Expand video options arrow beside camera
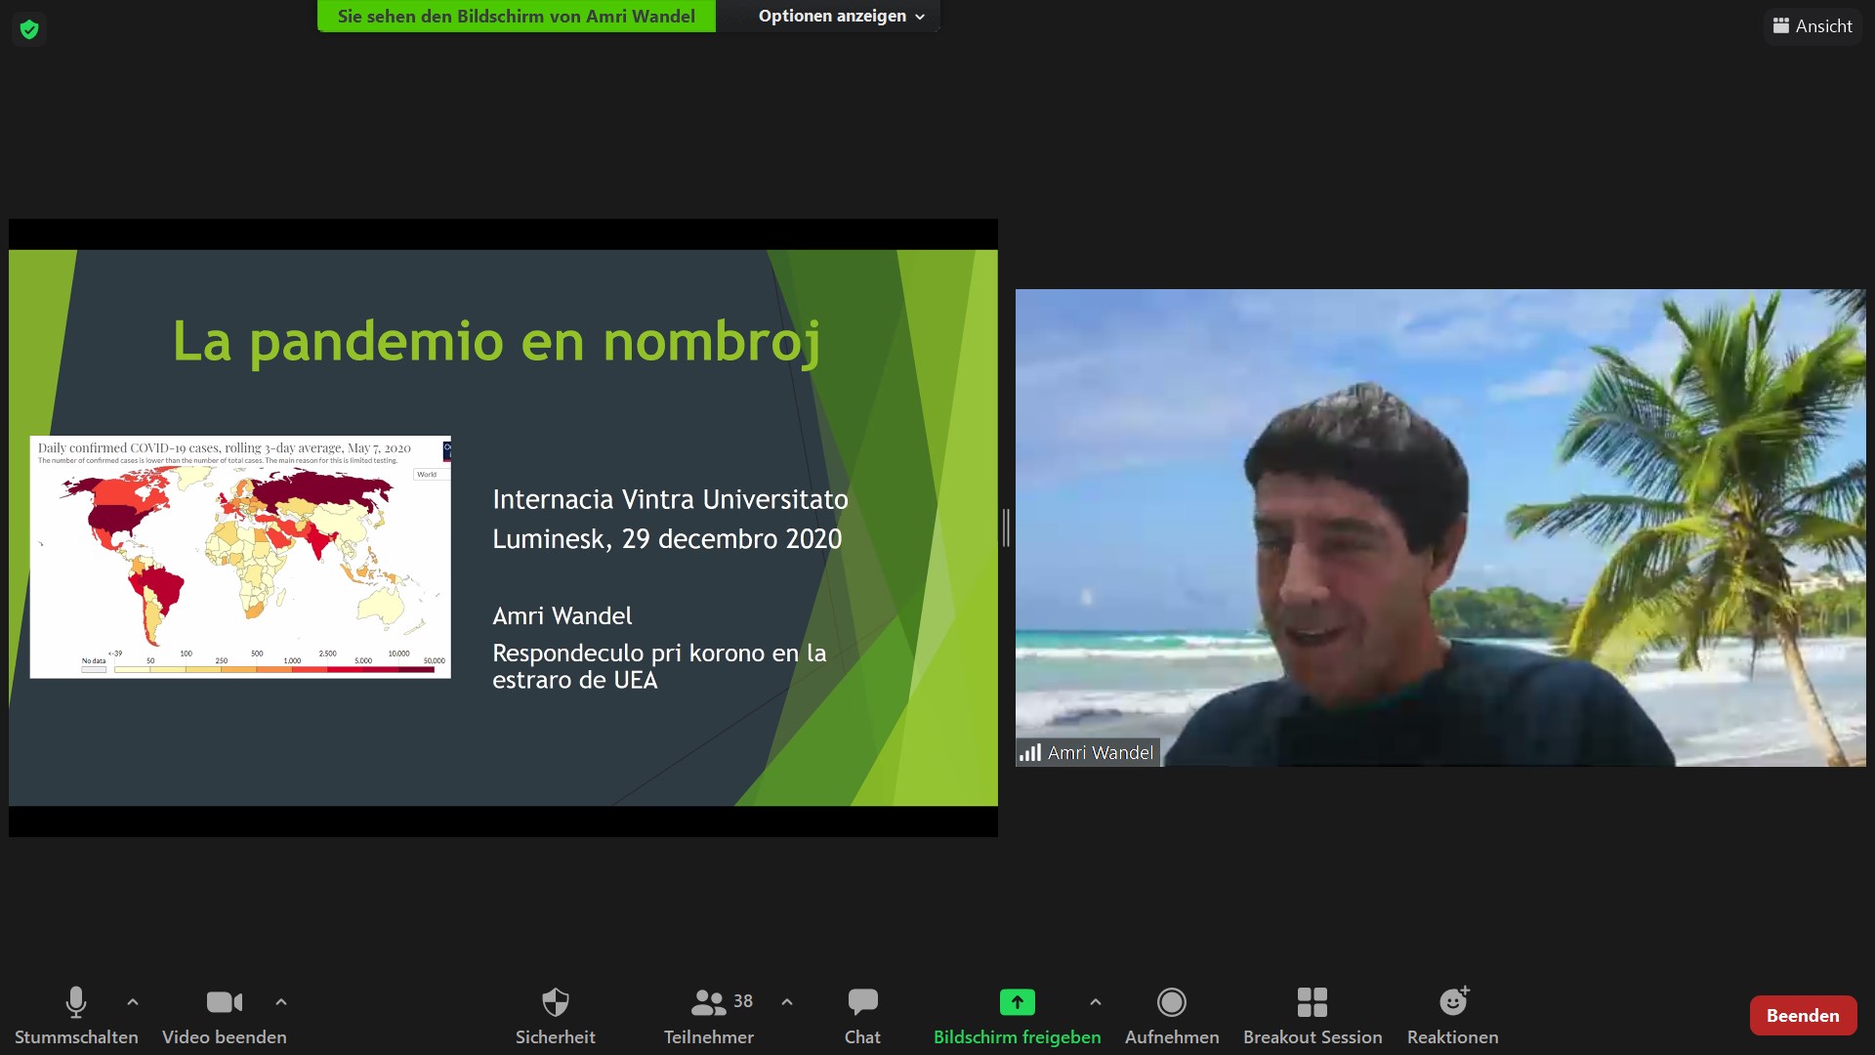Screen dimensions: 1875x1055 pos(281,1002)
